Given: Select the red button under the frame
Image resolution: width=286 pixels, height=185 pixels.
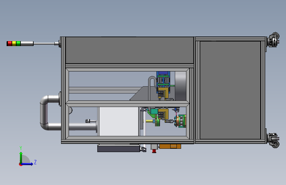Looking at the screenshot, I should pyautogui.click(x=154, y=151).
